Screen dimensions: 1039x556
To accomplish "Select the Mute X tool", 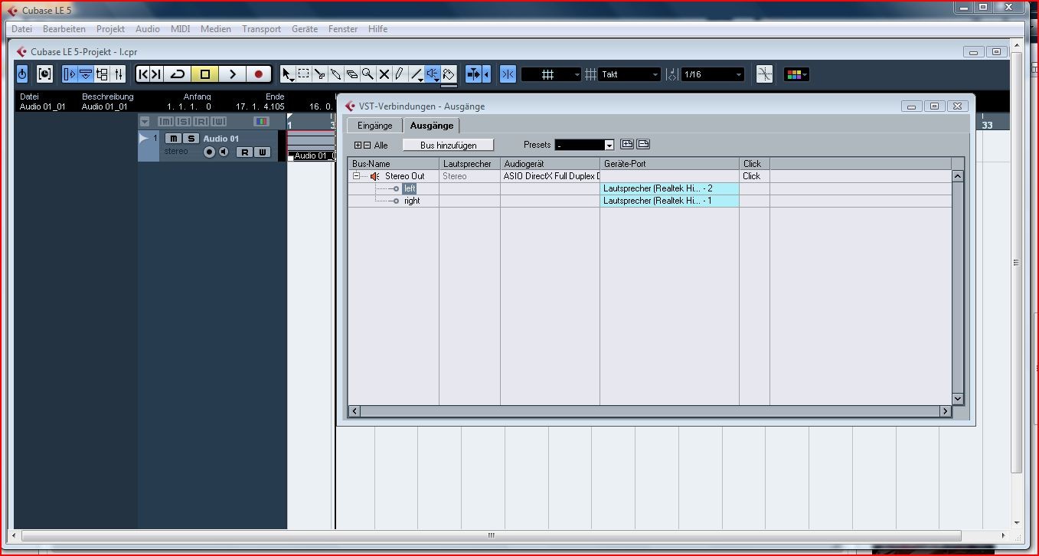I will coord(384,74).
